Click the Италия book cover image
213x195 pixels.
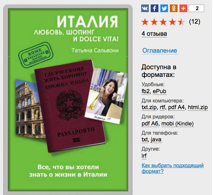[x=68, y=100]
